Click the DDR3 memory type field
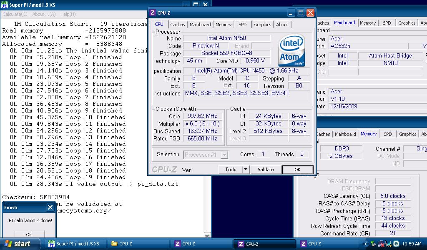 342,148
